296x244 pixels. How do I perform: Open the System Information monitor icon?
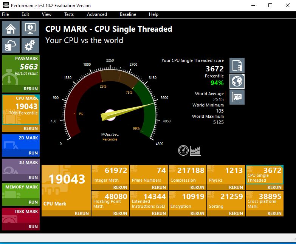coord(30,28)
